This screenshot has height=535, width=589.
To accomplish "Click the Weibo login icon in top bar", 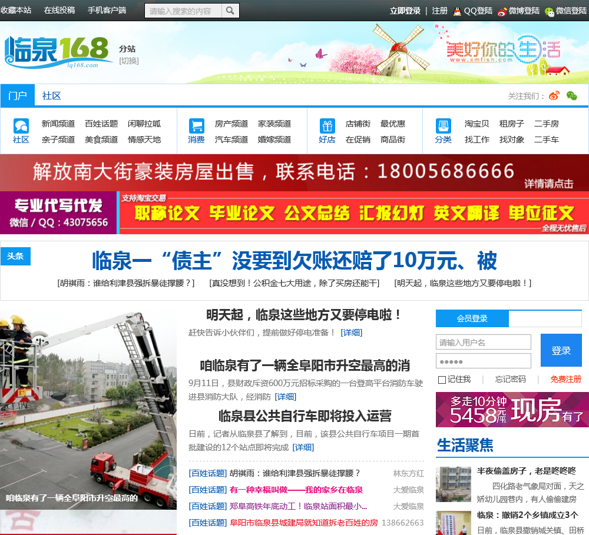I will [x=502, y=12].
